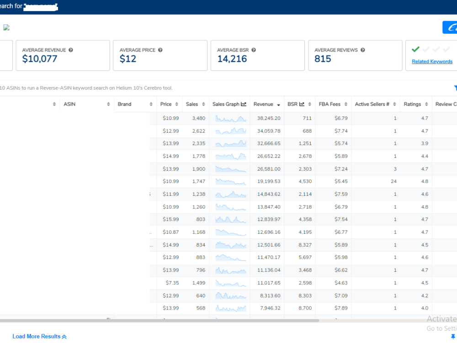Select rating value 3.9
The width and height of the screenshot is (457, 343).
425,144
